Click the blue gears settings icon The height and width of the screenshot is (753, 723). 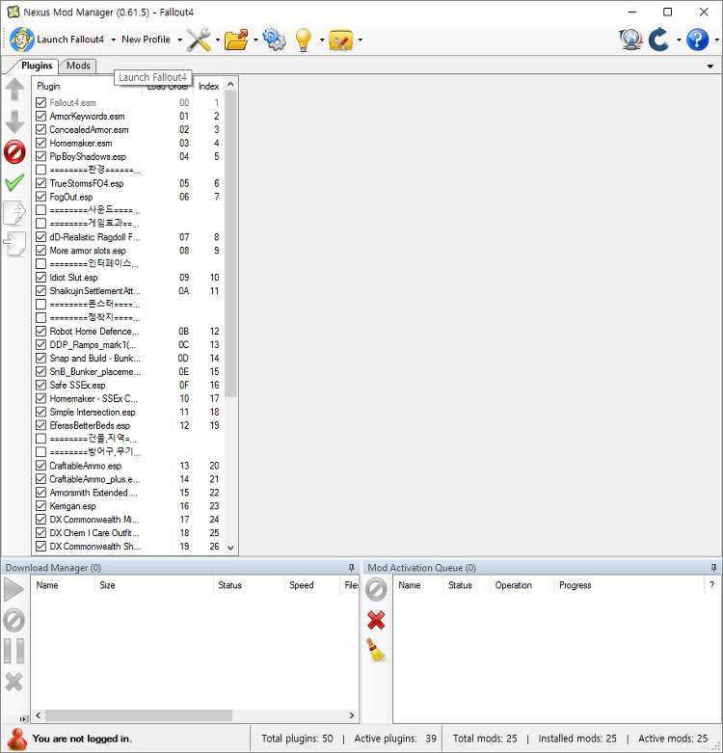[x=274, y=40]
